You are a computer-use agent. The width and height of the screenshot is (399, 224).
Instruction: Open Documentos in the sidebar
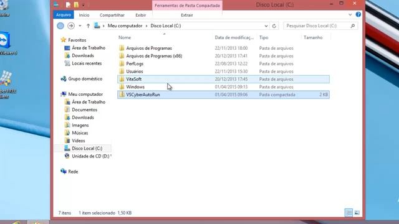point(84,110)
